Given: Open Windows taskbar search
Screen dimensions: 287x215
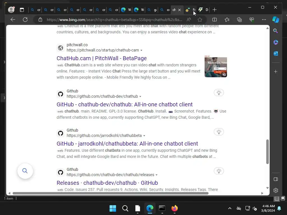Looking at the screenshot, I should (125, 208).
